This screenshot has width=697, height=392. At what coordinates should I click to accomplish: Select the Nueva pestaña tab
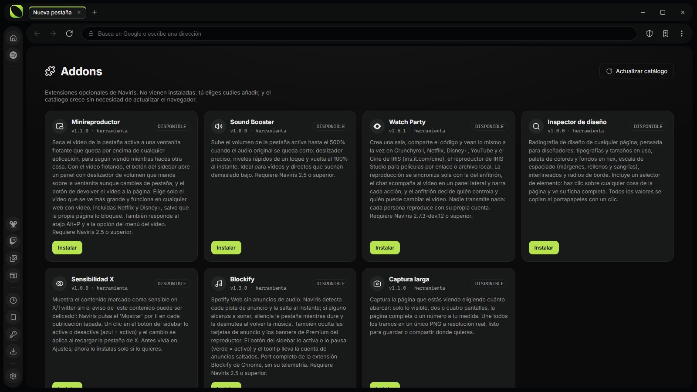click(57, 13)
